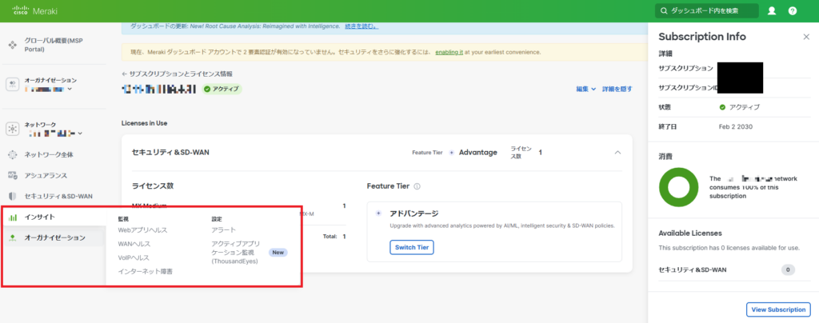The width and height of the screenshot is (819, 323).
Task: Click the New badge
Action: 278,252
